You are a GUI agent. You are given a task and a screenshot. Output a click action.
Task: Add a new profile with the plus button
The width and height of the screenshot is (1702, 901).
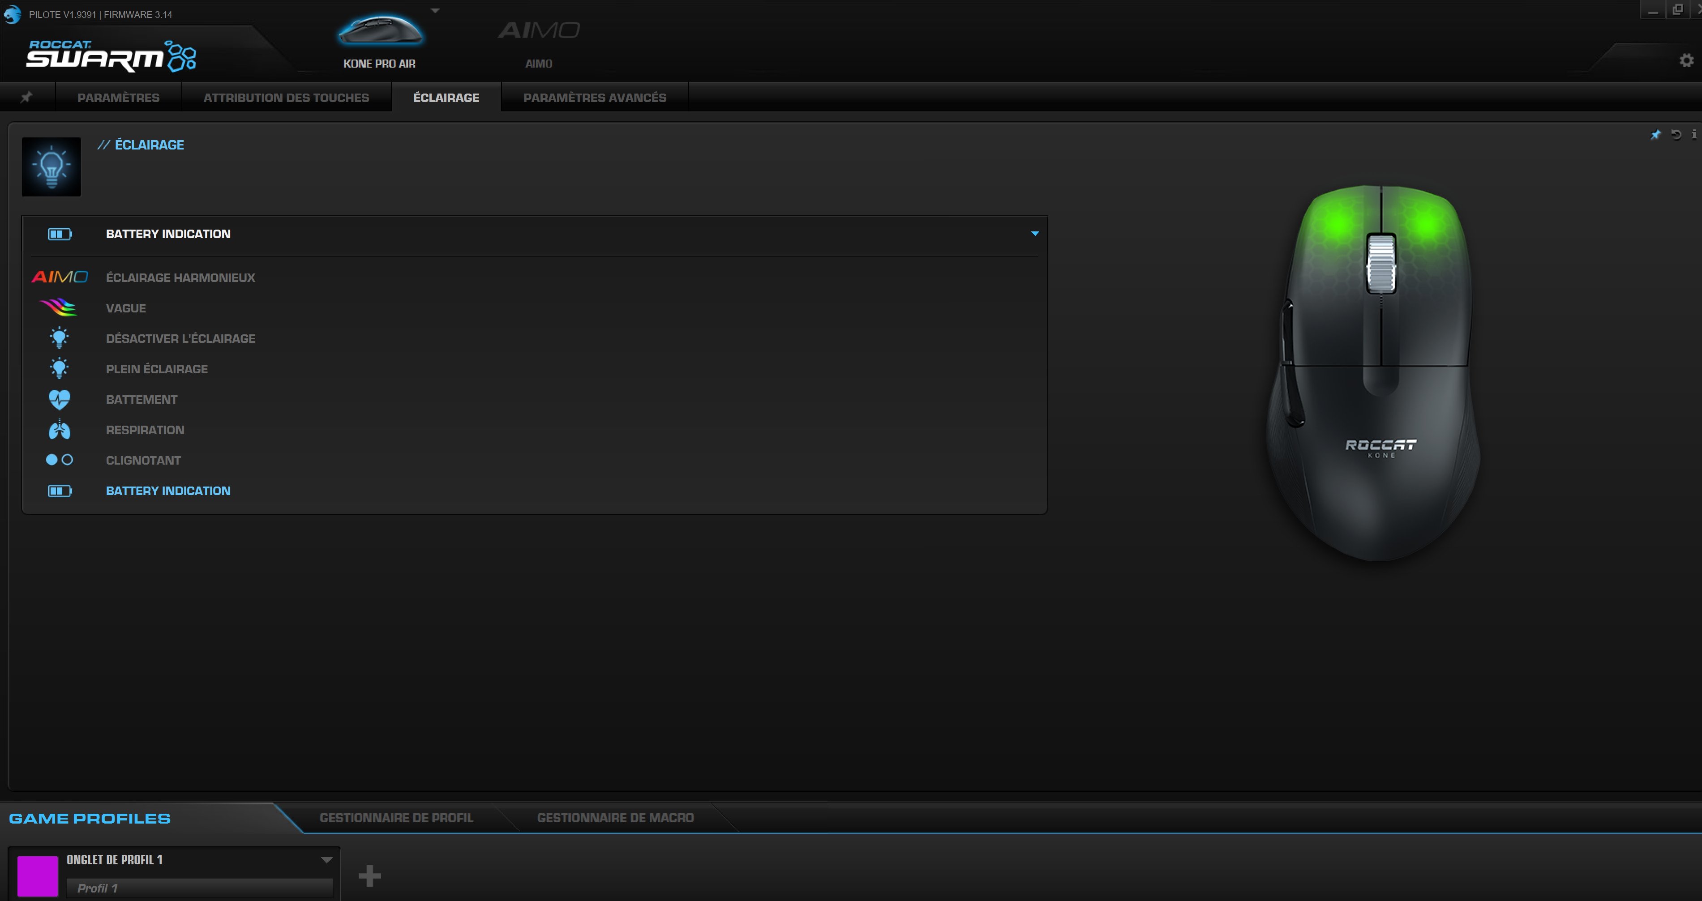click(370, 876)
